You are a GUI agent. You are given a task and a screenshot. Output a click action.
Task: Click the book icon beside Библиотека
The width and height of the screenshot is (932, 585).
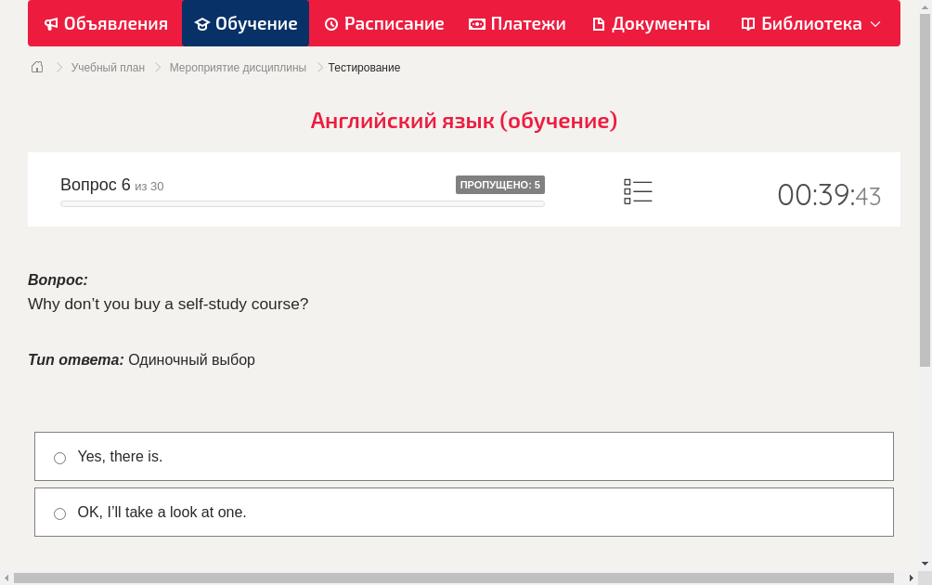(747, 23)
